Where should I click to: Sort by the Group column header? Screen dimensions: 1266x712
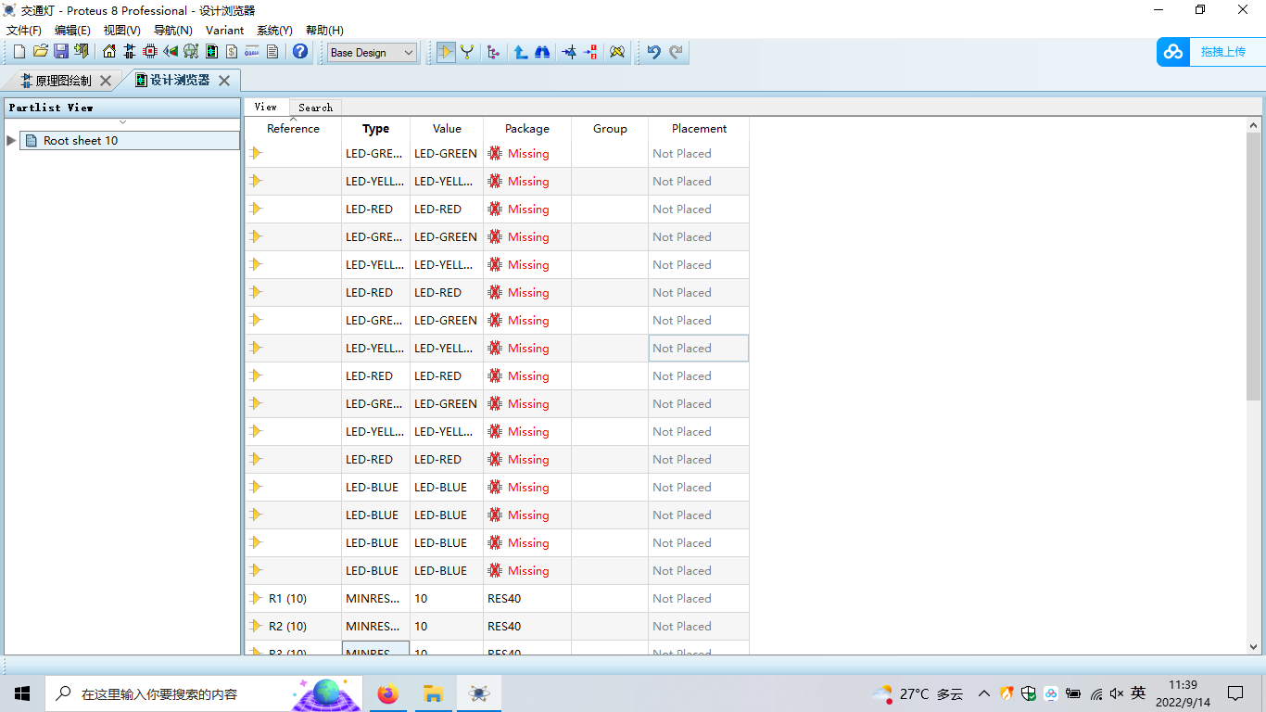610,129
